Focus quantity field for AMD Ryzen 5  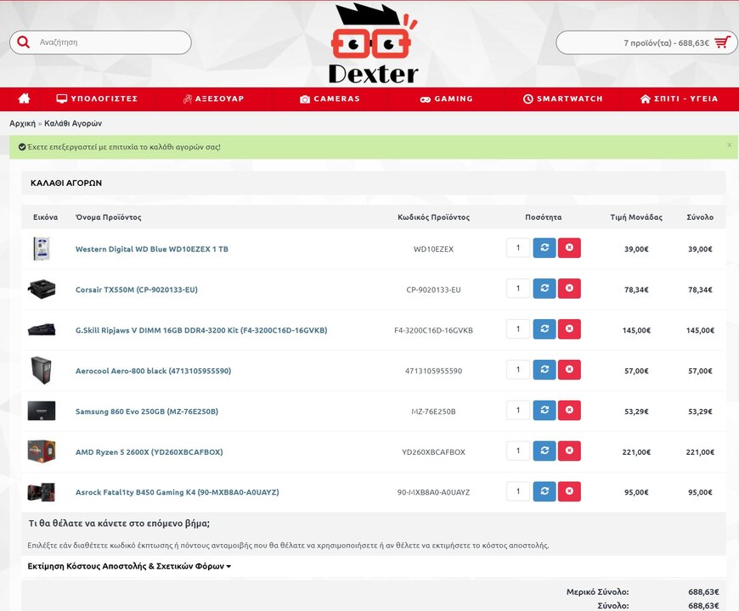pos(518,451)
